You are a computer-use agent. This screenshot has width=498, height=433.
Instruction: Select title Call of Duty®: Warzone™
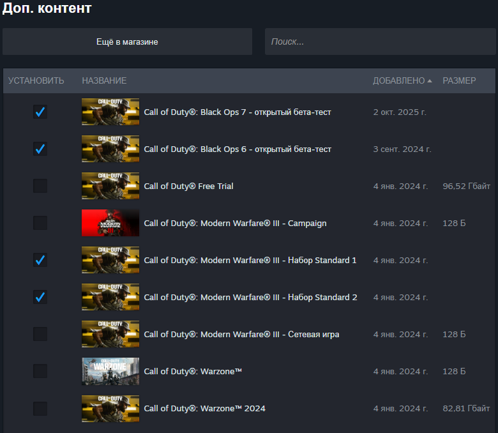(193, 371)
